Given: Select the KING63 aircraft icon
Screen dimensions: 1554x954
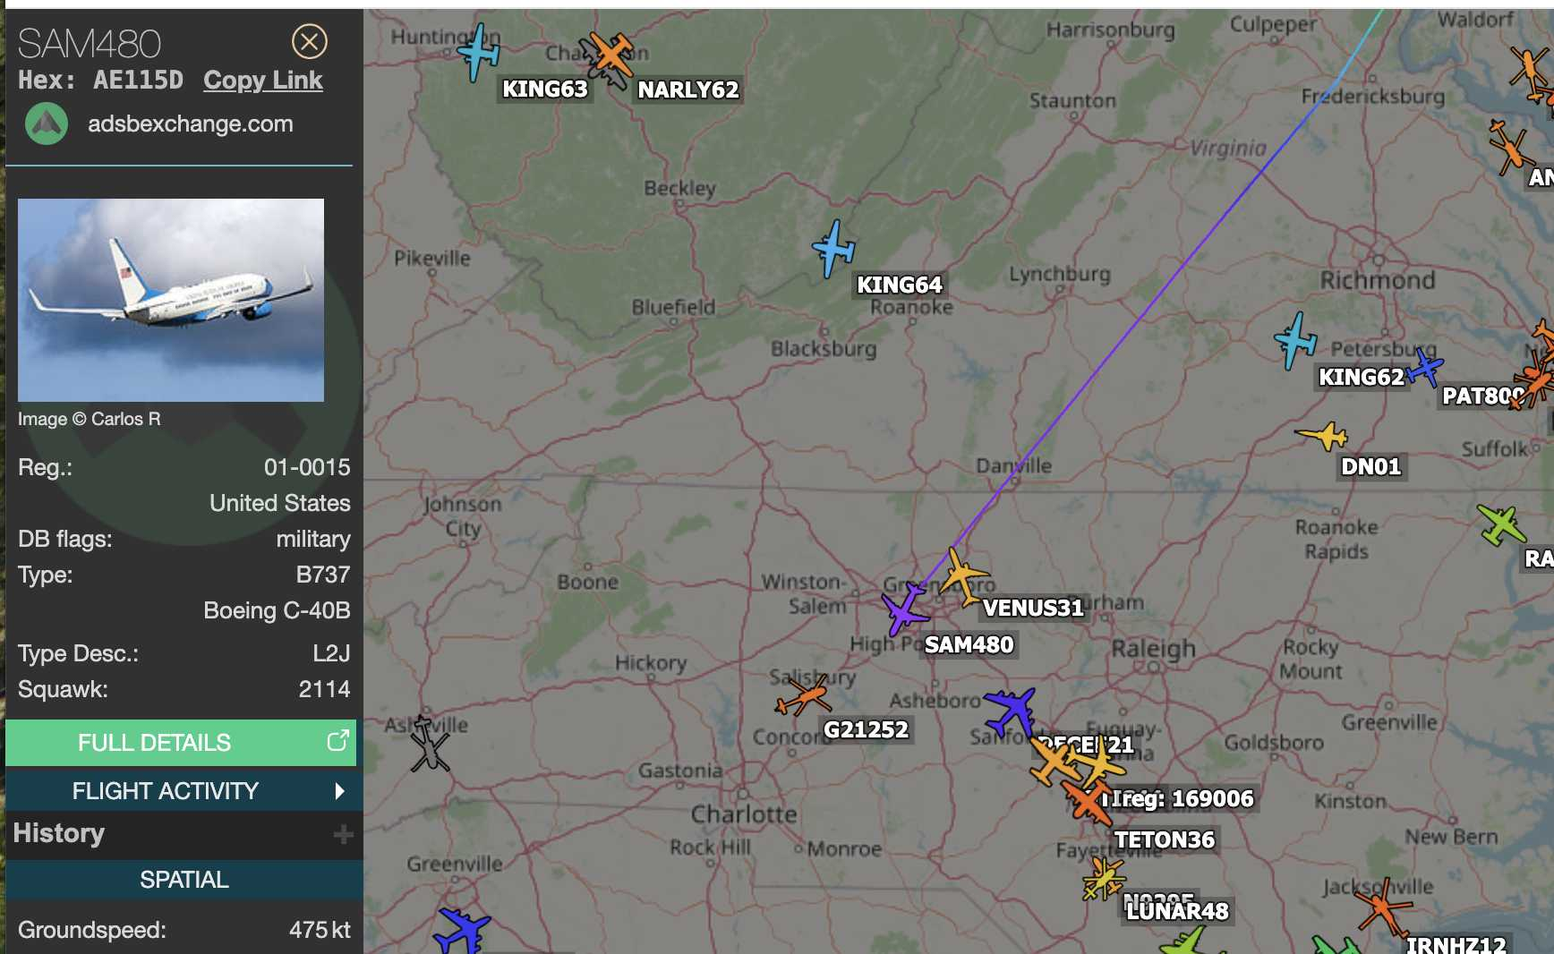Looking at the screenshot, I should pyautogui.click(x=479, y=52).
